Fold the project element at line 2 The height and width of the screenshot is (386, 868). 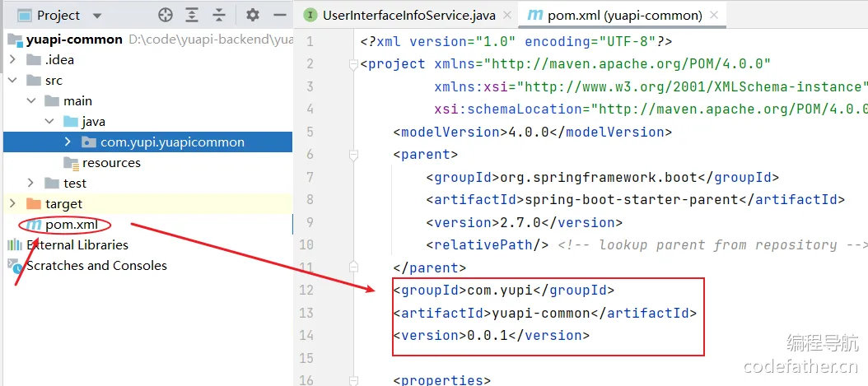click(353, 65)
